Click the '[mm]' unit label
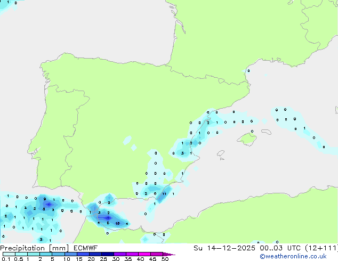 coord(59,248)
